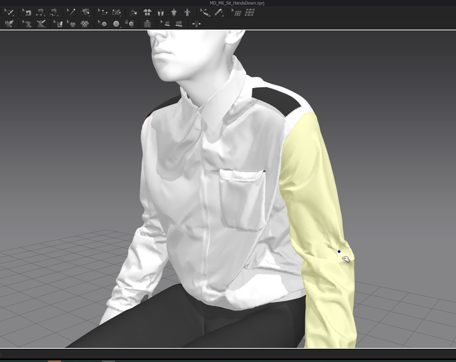The width and height of the screenshot is (456, 362).
Task: Select the needle Pin tool icon
Action: pyautogui.click(x=70, y=12)
